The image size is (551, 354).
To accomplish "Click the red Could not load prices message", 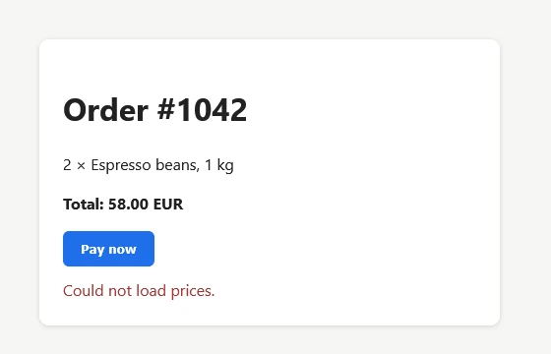I will (139, 291).
